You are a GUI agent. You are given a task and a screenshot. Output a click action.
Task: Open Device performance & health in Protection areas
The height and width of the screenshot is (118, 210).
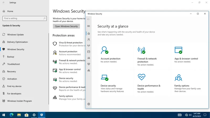[69, 89]
